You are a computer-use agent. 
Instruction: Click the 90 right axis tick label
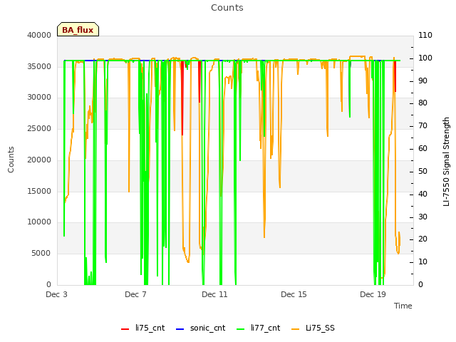[x=423, y=81]
